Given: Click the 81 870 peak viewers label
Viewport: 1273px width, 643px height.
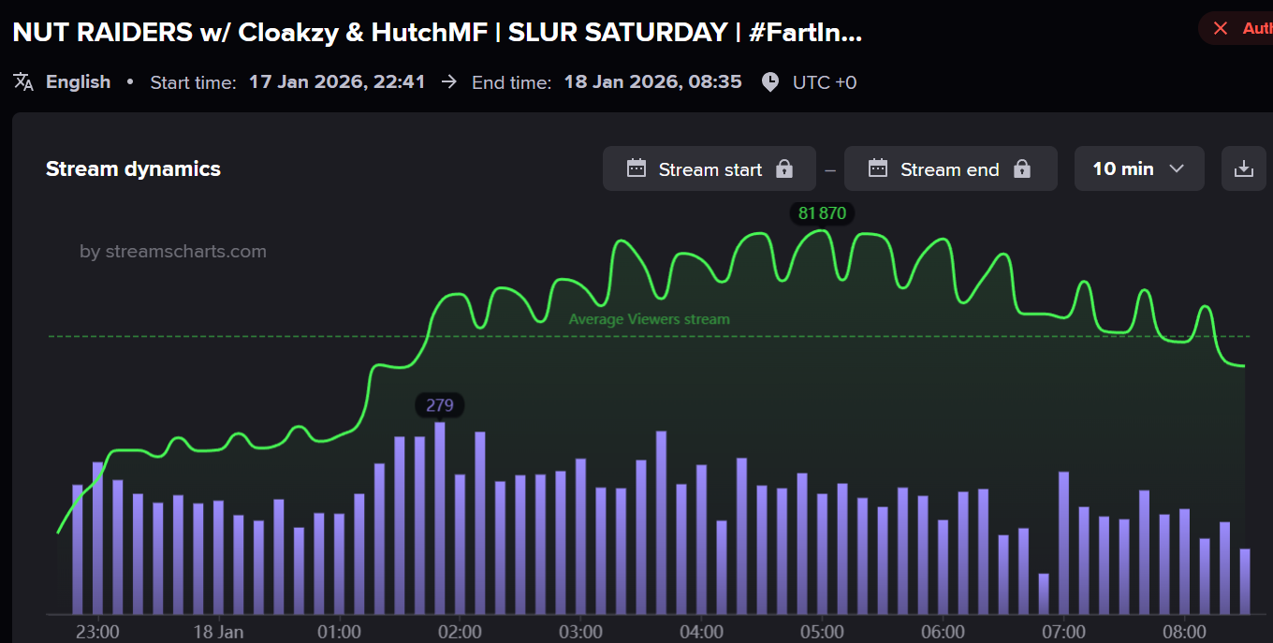Looking at the screenshot, I should [x=822, y=213].
